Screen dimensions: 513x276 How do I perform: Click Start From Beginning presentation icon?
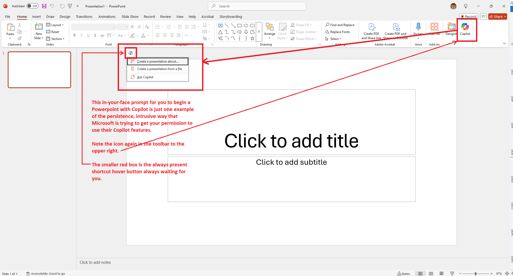point(70,6)
